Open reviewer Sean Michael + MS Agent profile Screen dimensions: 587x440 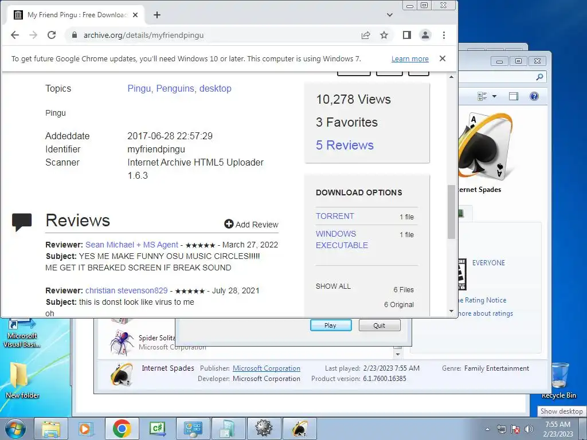pos(132,245)
